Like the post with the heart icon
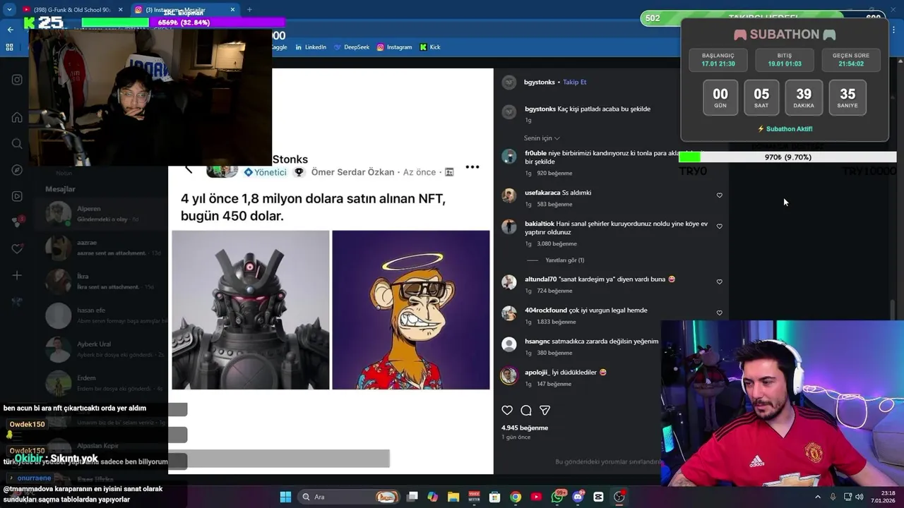 (506, 410)
